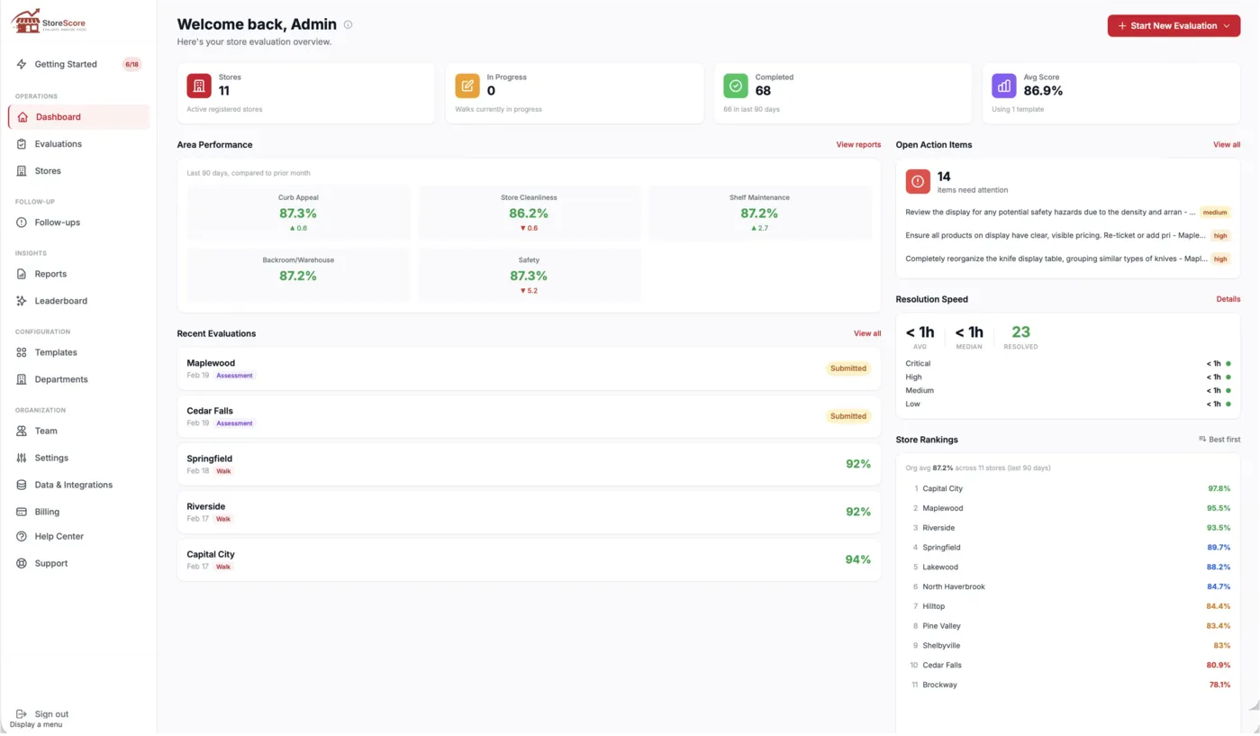The image size is (1260, 736).
Task: Click the Sign out icon in sidebar
Action: pos(22,713)
